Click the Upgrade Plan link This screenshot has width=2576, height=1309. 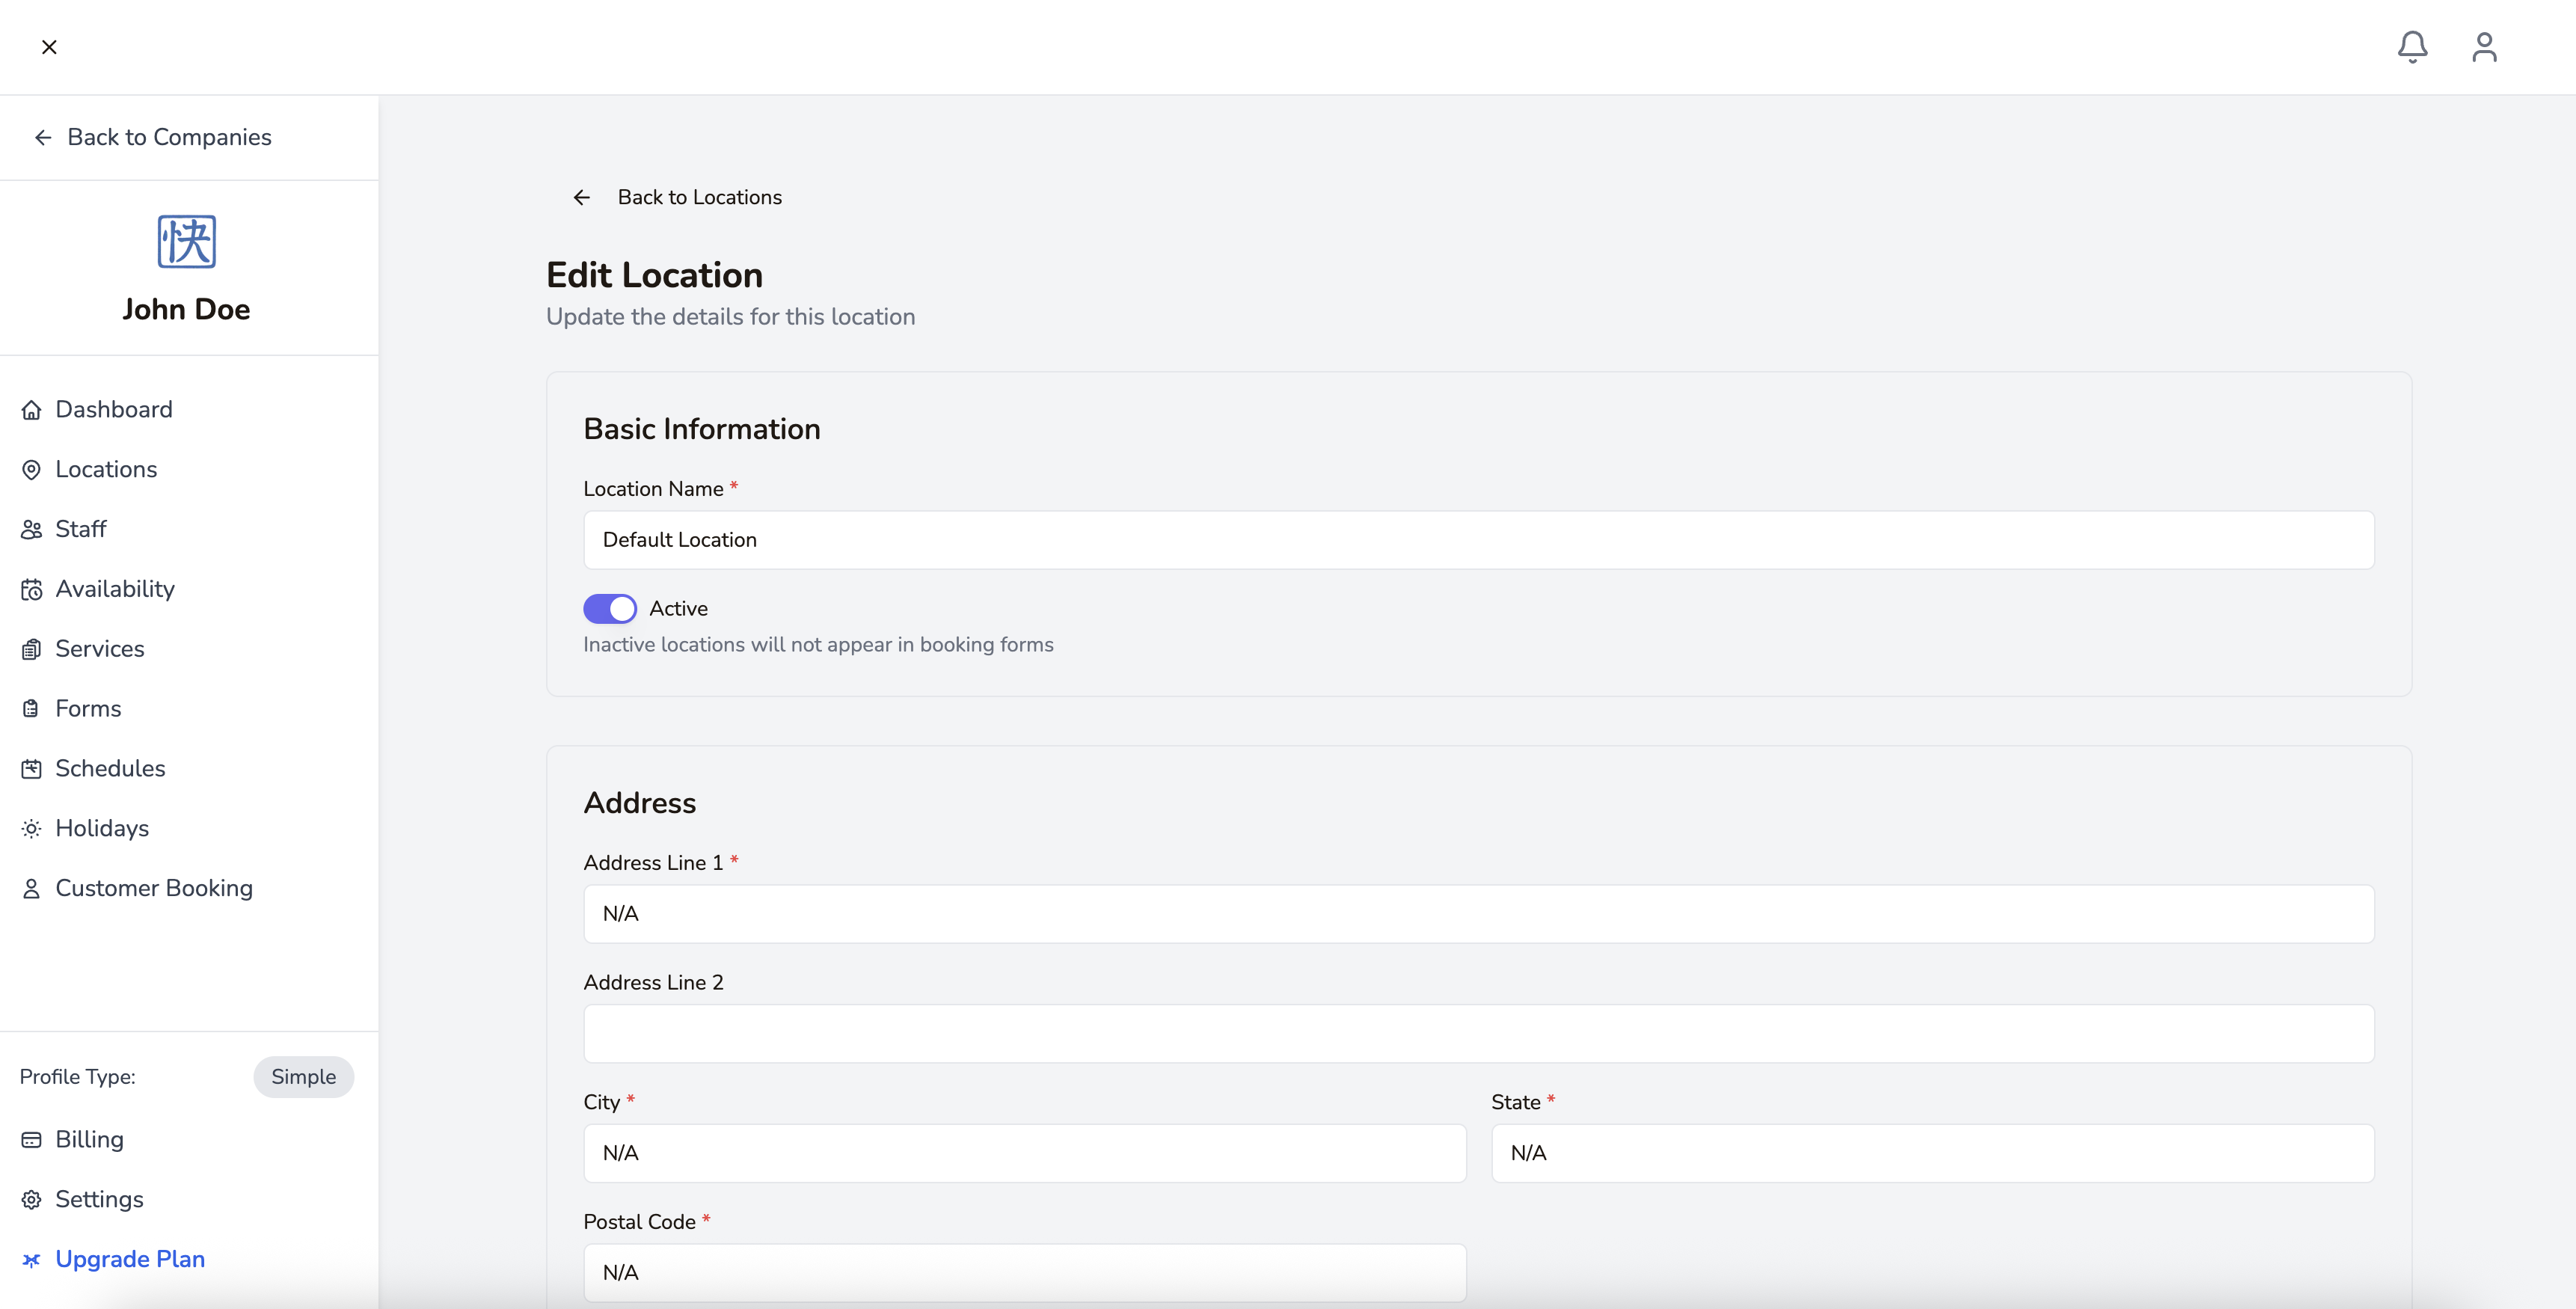click(x=130, y=1259)
